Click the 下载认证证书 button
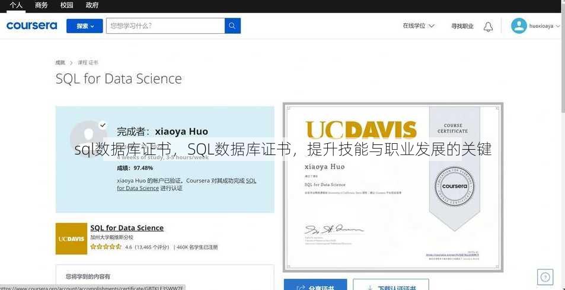The height and width of the screenshot is (290, 565). (x=391, y=285)
